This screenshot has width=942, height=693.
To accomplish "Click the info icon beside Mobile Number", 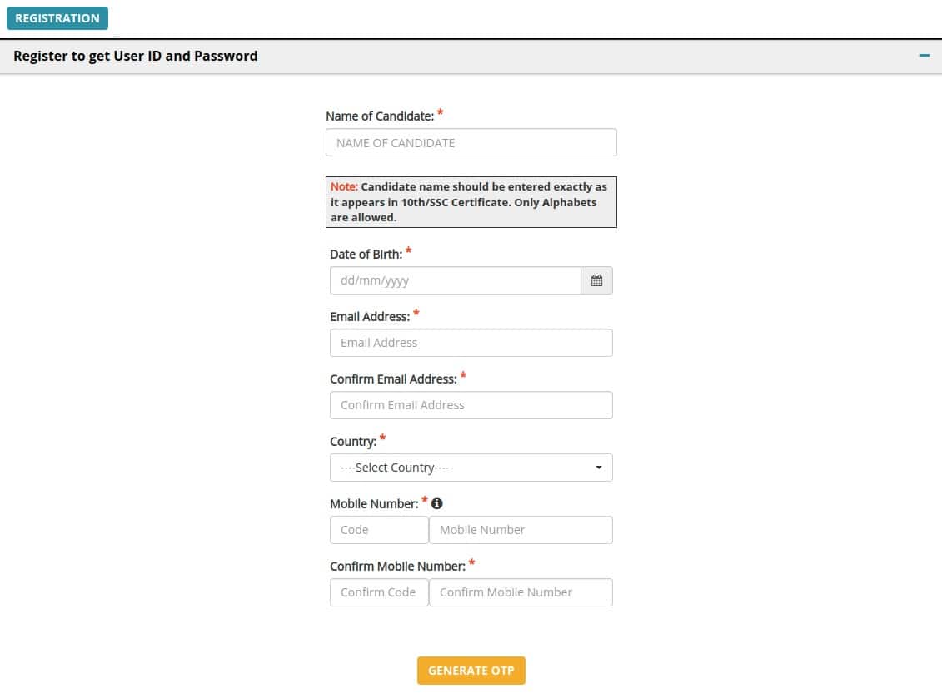I will [x=437, y=502].
